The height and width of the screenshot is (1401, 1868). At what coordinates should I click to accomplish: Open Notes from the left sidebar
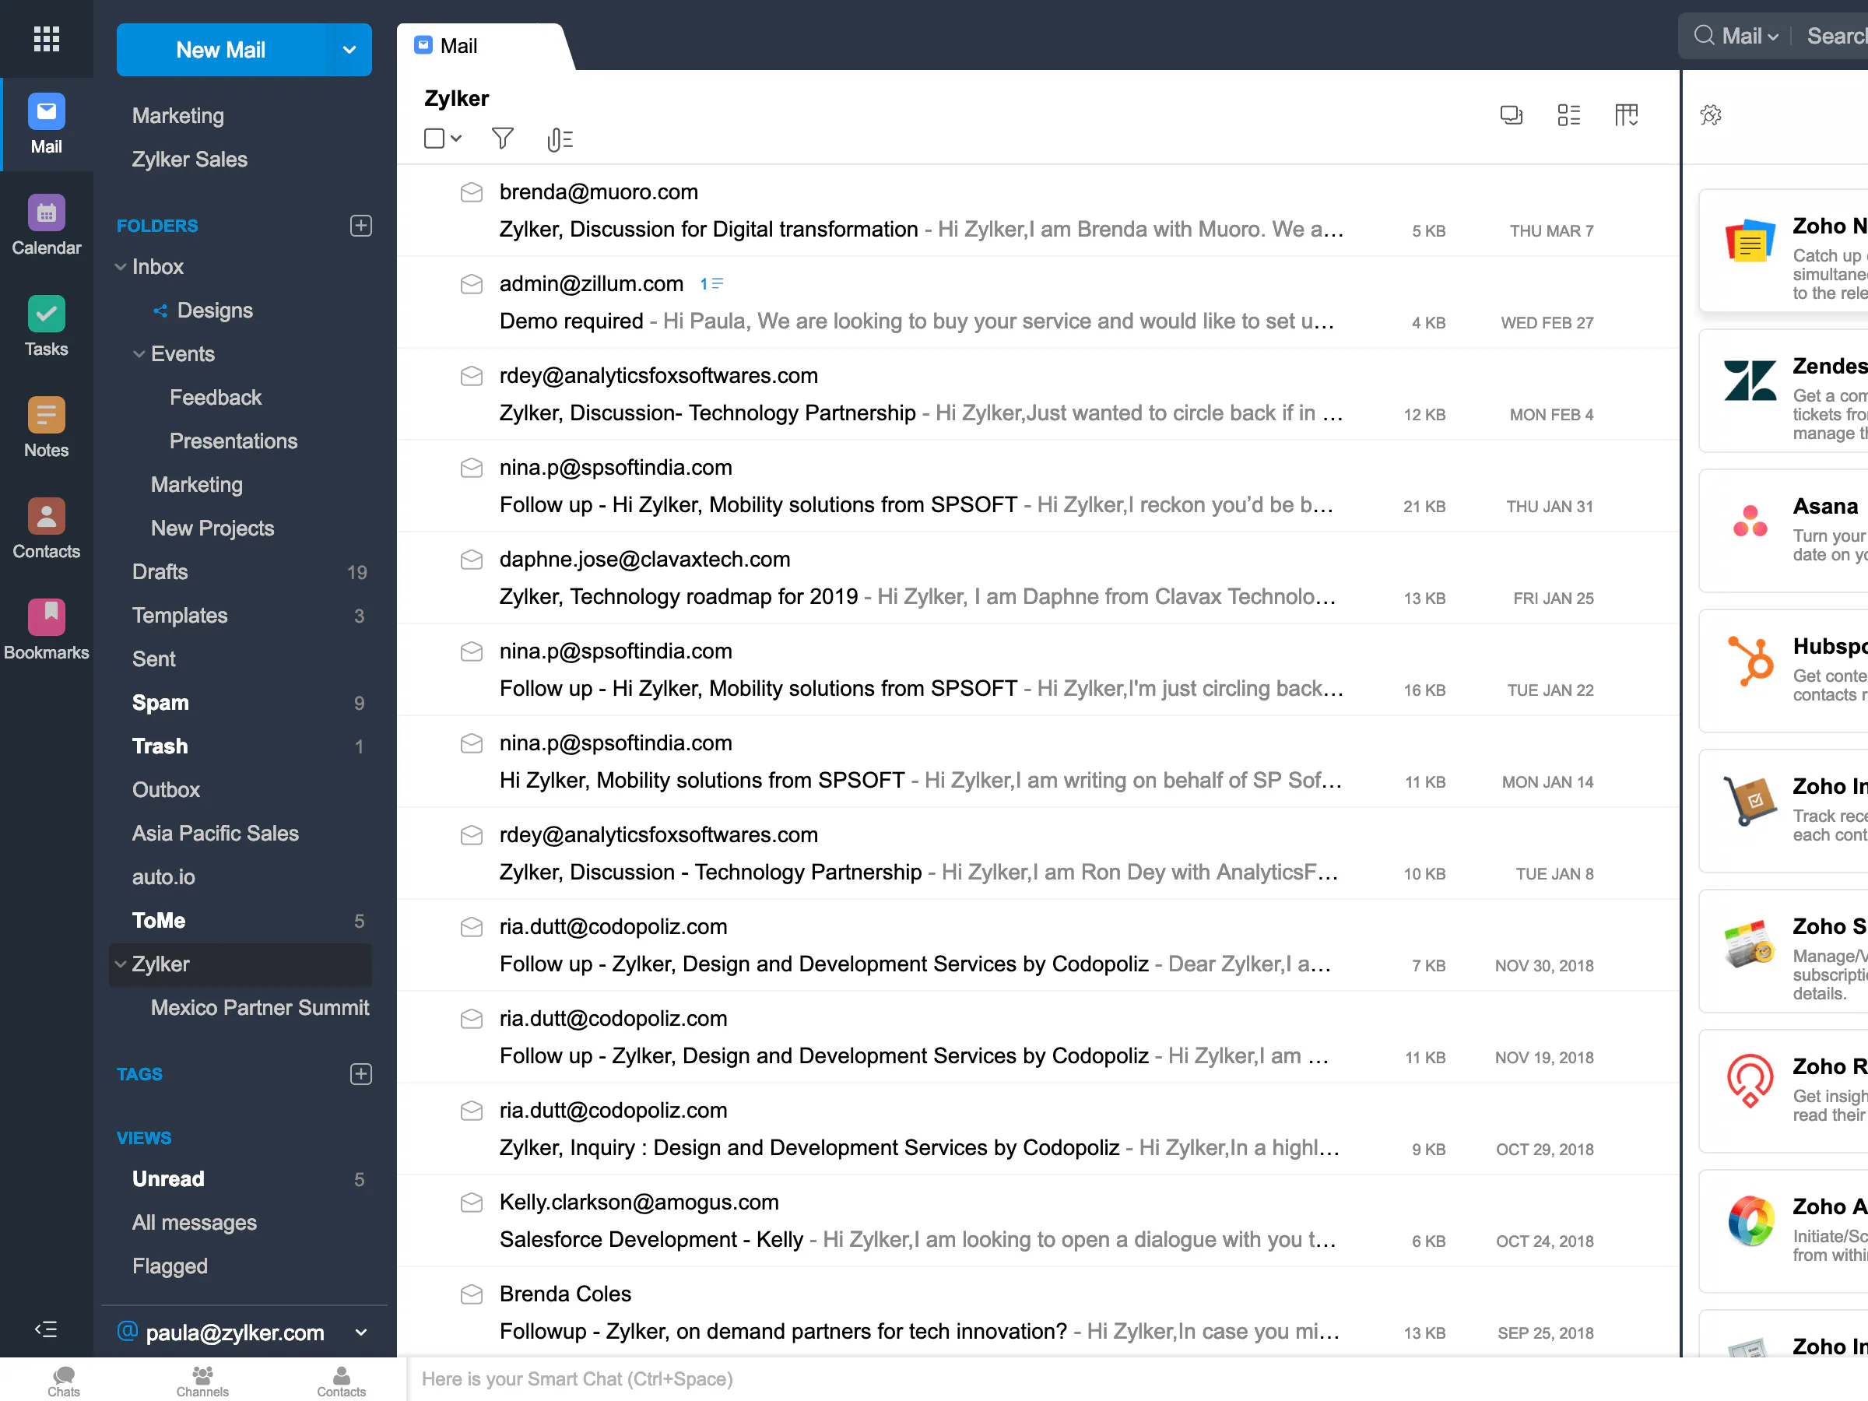tap(47, 428)
